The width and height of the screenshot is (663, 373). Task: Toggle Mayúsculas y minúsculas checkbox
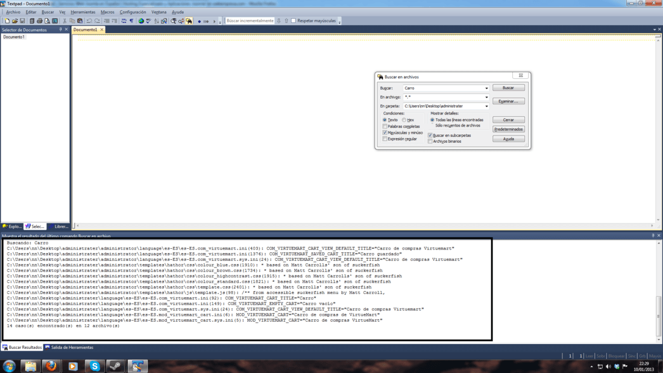coord(385,133)
